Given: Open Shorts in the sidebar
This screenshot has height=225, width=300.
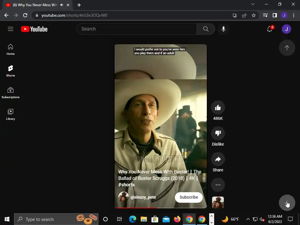Looking at the screenshot, I should coord(11,71).
